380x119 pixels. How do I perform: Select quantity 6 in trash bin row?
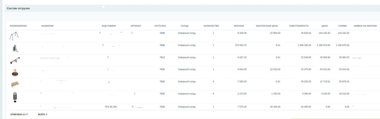pyautogui.click(x=213, y=94)
